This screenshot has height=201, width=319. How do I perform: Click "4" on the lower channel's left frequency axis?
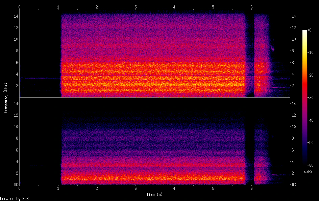[17, 162]
